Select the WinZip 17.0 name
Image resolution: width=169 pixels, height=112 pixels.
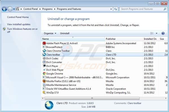pos(52,93)
